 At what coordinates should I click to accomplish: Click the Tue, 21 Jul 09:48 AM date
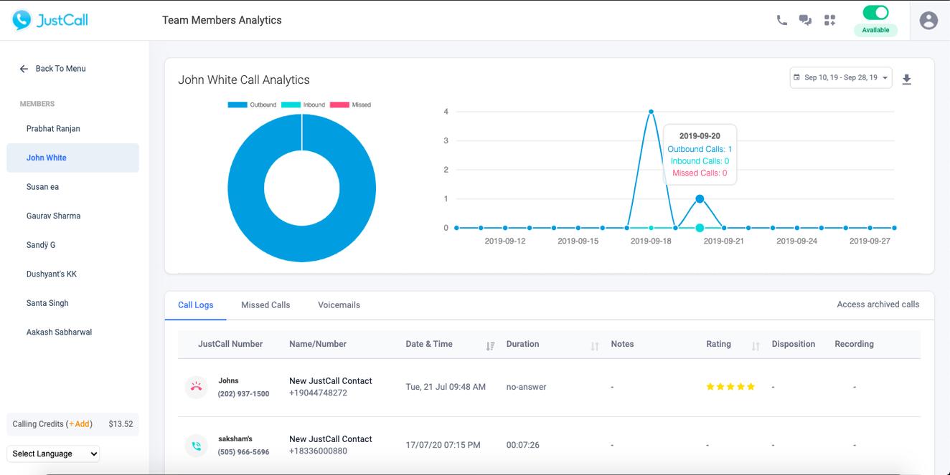pos(446,387)
